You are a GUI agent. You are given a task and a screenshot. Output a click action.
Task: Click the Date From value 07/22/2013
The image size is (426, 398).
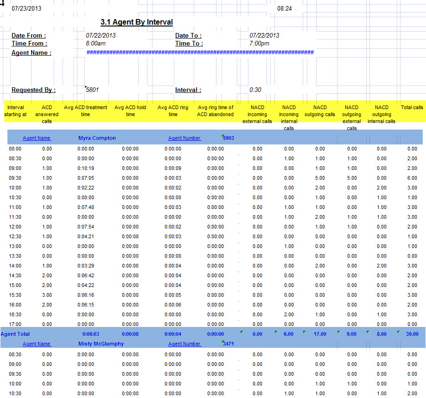coord(101,36)
